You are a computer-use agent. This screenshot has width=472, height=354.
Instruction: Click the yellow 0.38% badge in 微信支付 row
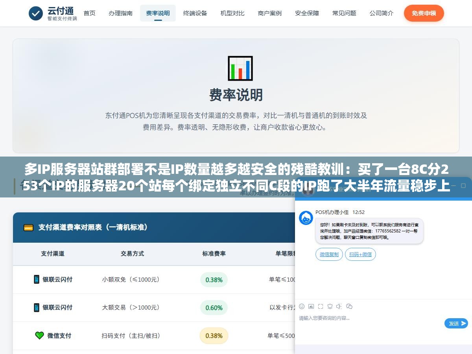214,336
